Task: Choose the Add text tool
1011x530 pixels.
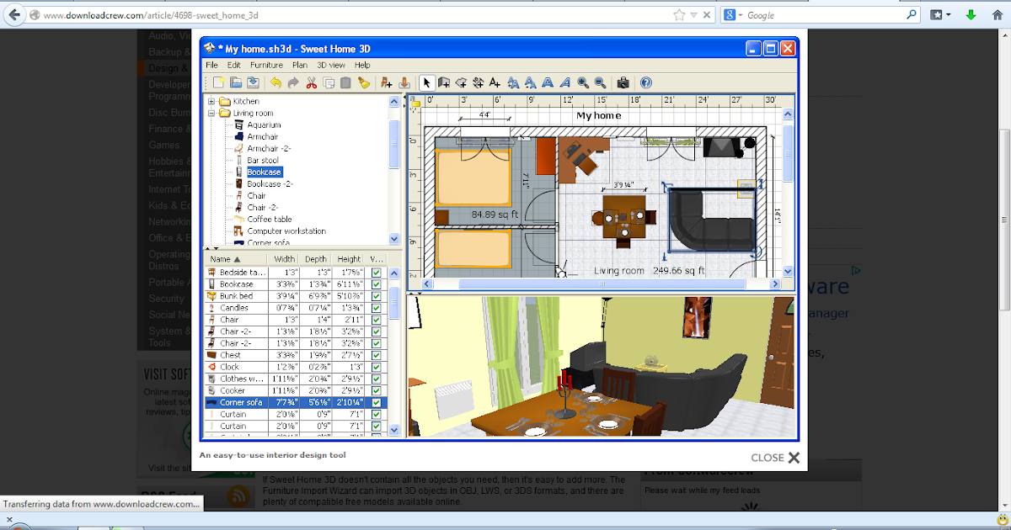Action: 495,82
